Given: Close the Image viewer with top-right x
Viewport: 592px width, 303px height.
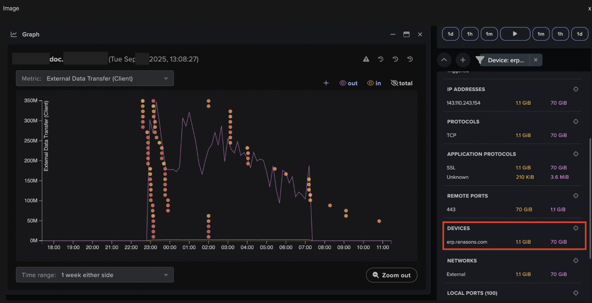Looking at the screenshot, I should [x=589, y=9].
